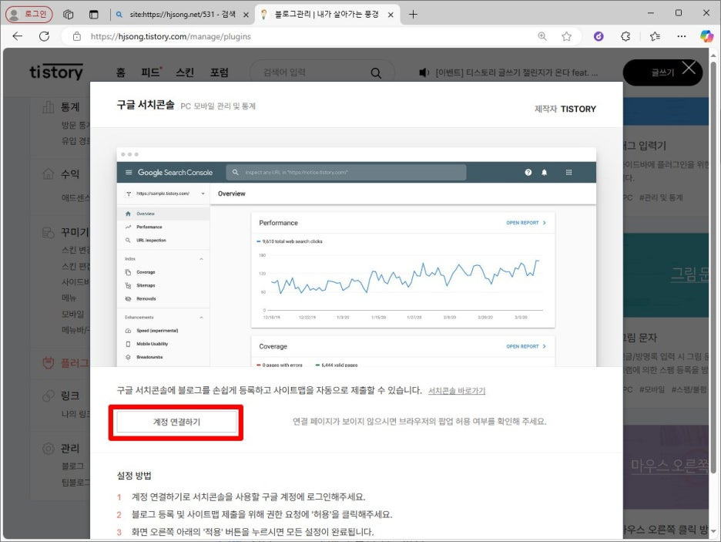This screenshot has height=542, width=721.
Task: Close the site:https://hjsong.net/531 search tab
Action: (246, 15)
